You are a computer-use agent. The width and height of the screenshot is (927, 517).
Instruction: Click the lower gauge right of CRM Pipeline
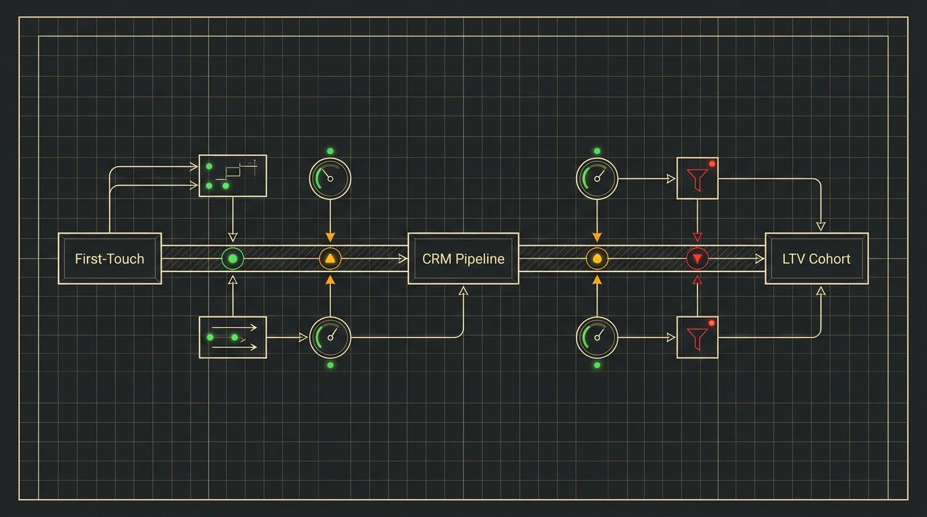click(597, 337)
